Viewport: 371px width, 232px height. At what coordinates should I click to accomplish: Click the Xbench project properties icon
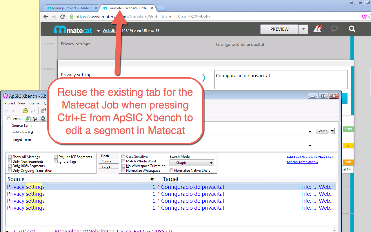coord(43,110)
